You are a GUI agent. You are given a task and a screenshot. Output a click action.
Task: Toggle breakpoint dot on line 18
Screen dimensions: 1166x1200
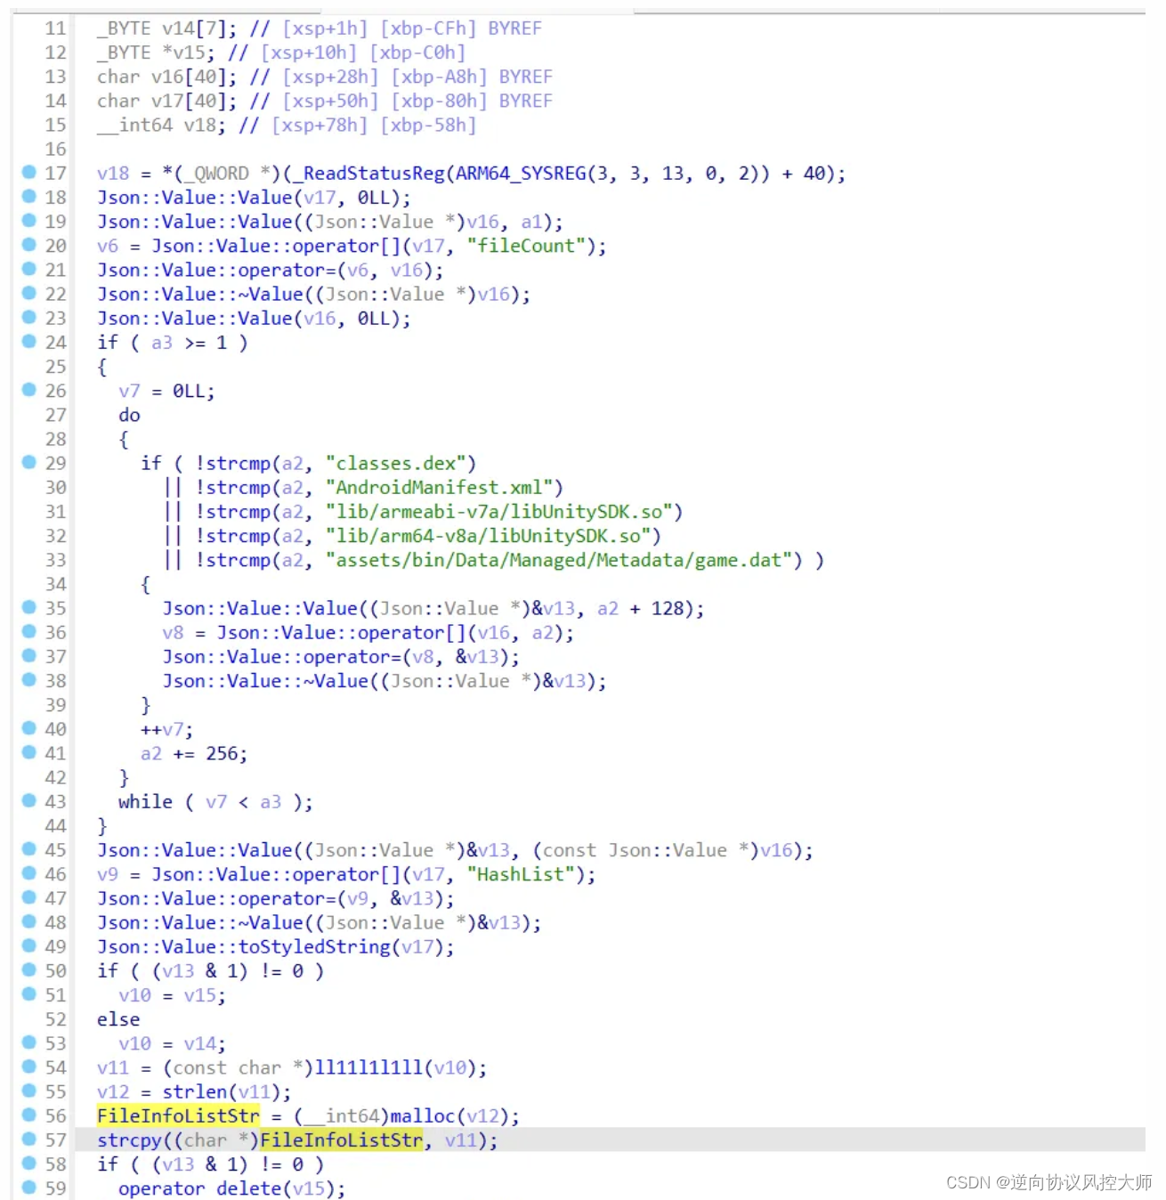click(x=28, y=196)
